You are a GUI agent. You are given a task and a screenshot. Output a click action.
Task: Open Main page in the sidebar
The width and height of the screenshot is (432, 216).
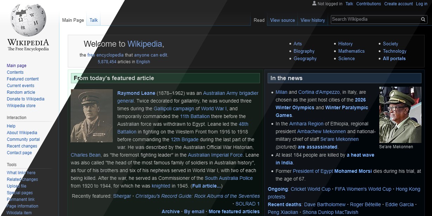17,66
